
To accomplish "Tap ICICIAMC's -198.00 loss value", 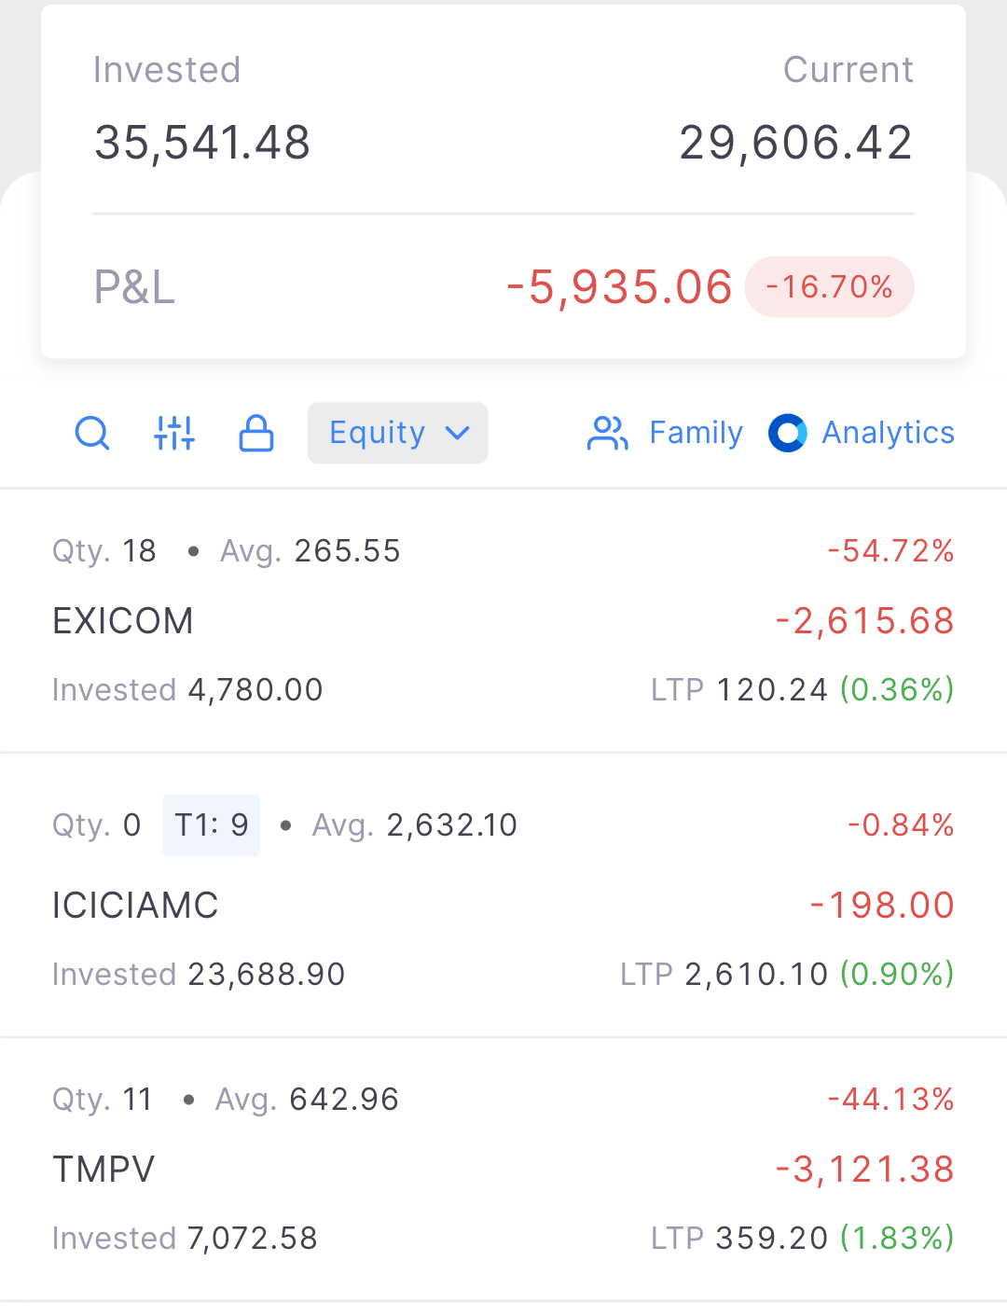I will (882, 906).
